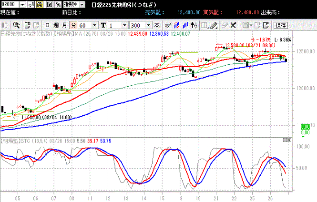Click the page icon marked with P
317x202 pixels.
(266, 25)
